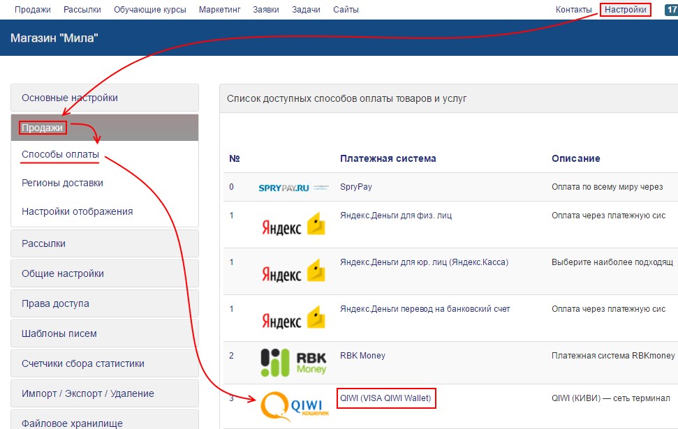This screenshot has height=429, width=678.
Task: Click the SpryPay.ru logo icon
Action: (x=293, y=188)
